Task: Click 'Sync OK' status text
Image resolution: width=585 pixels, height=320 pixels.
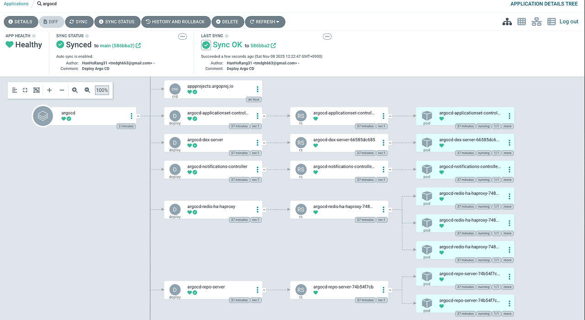Action: (x=228, y=45)
